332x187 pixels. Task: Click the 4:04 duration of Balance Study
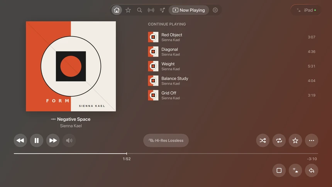(312, 81)
